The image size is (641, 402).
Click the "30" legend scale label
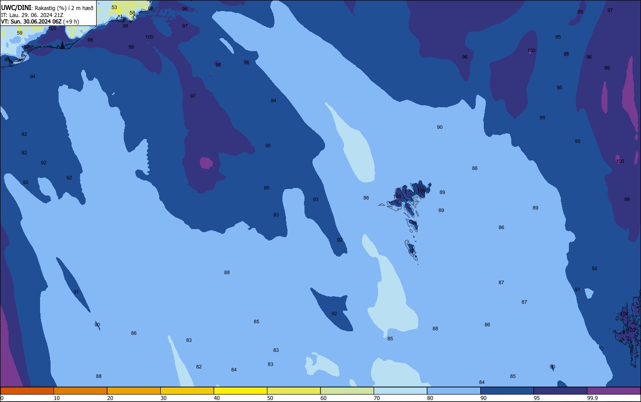coord(163,398)
